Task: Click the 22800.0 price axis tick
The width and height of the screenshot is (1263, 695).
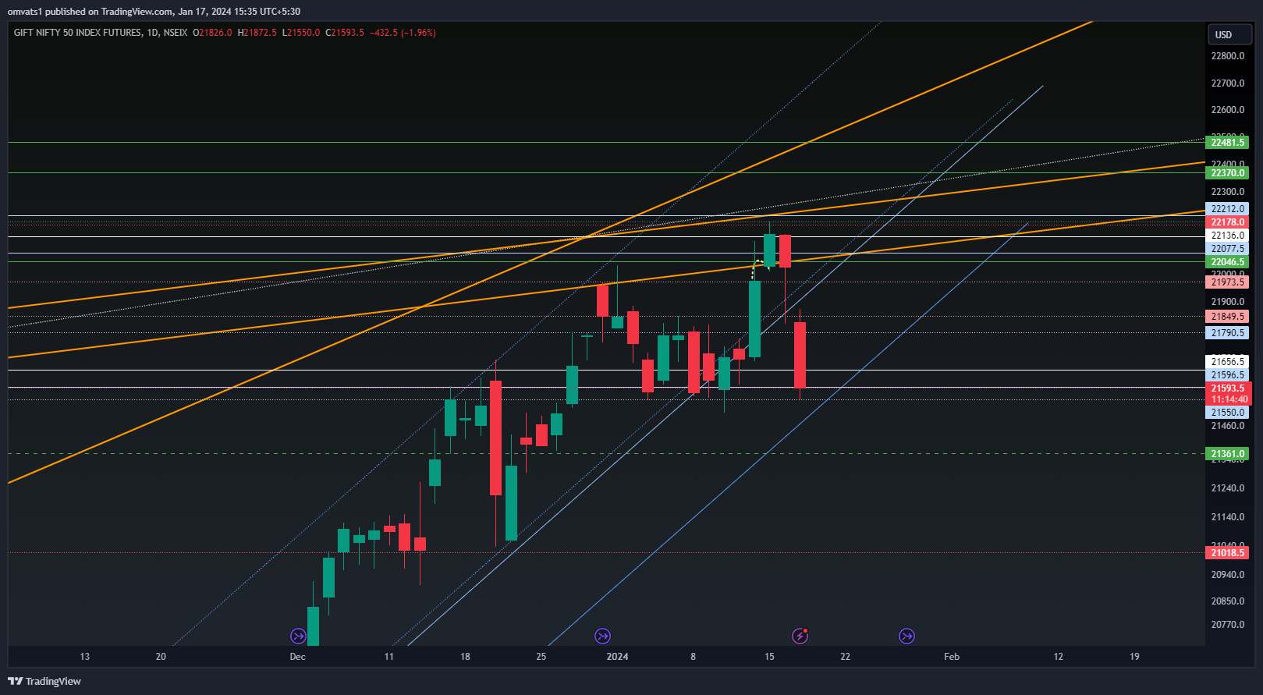Action: click(1227, 56)
